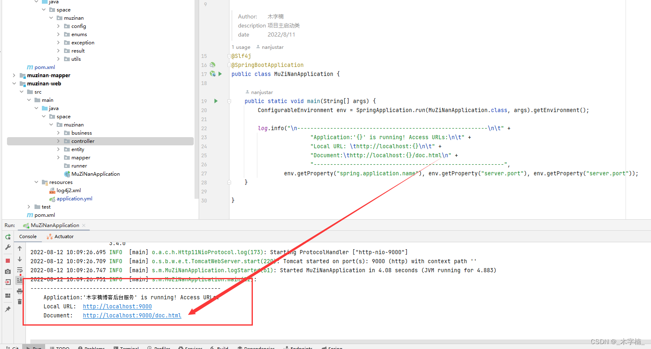
Task: Select the controller folder row
Action: (x=100, y=141)
